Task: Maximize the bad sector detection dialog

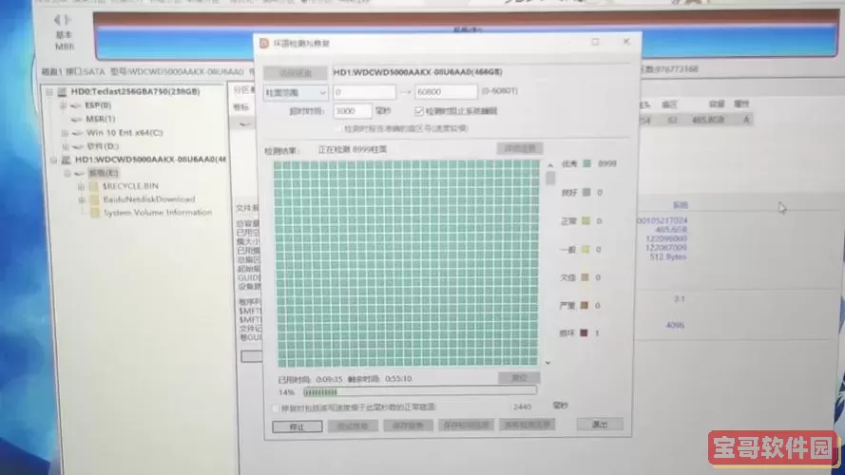Action: (595, 42)
